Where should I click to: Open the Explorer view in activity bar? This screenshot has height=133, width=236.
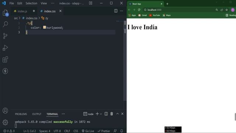coord(5,13)
